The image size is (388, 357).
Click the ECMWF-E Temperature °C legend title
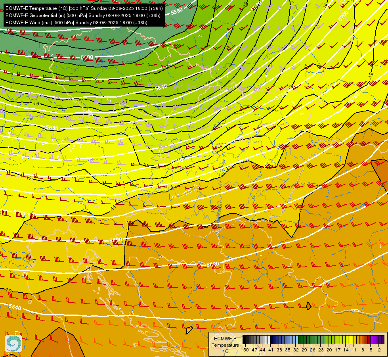(x=225, y=345)
